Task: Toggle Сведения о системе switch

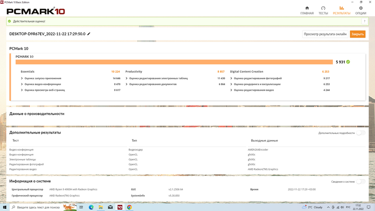Action: (x=360, y=181)
